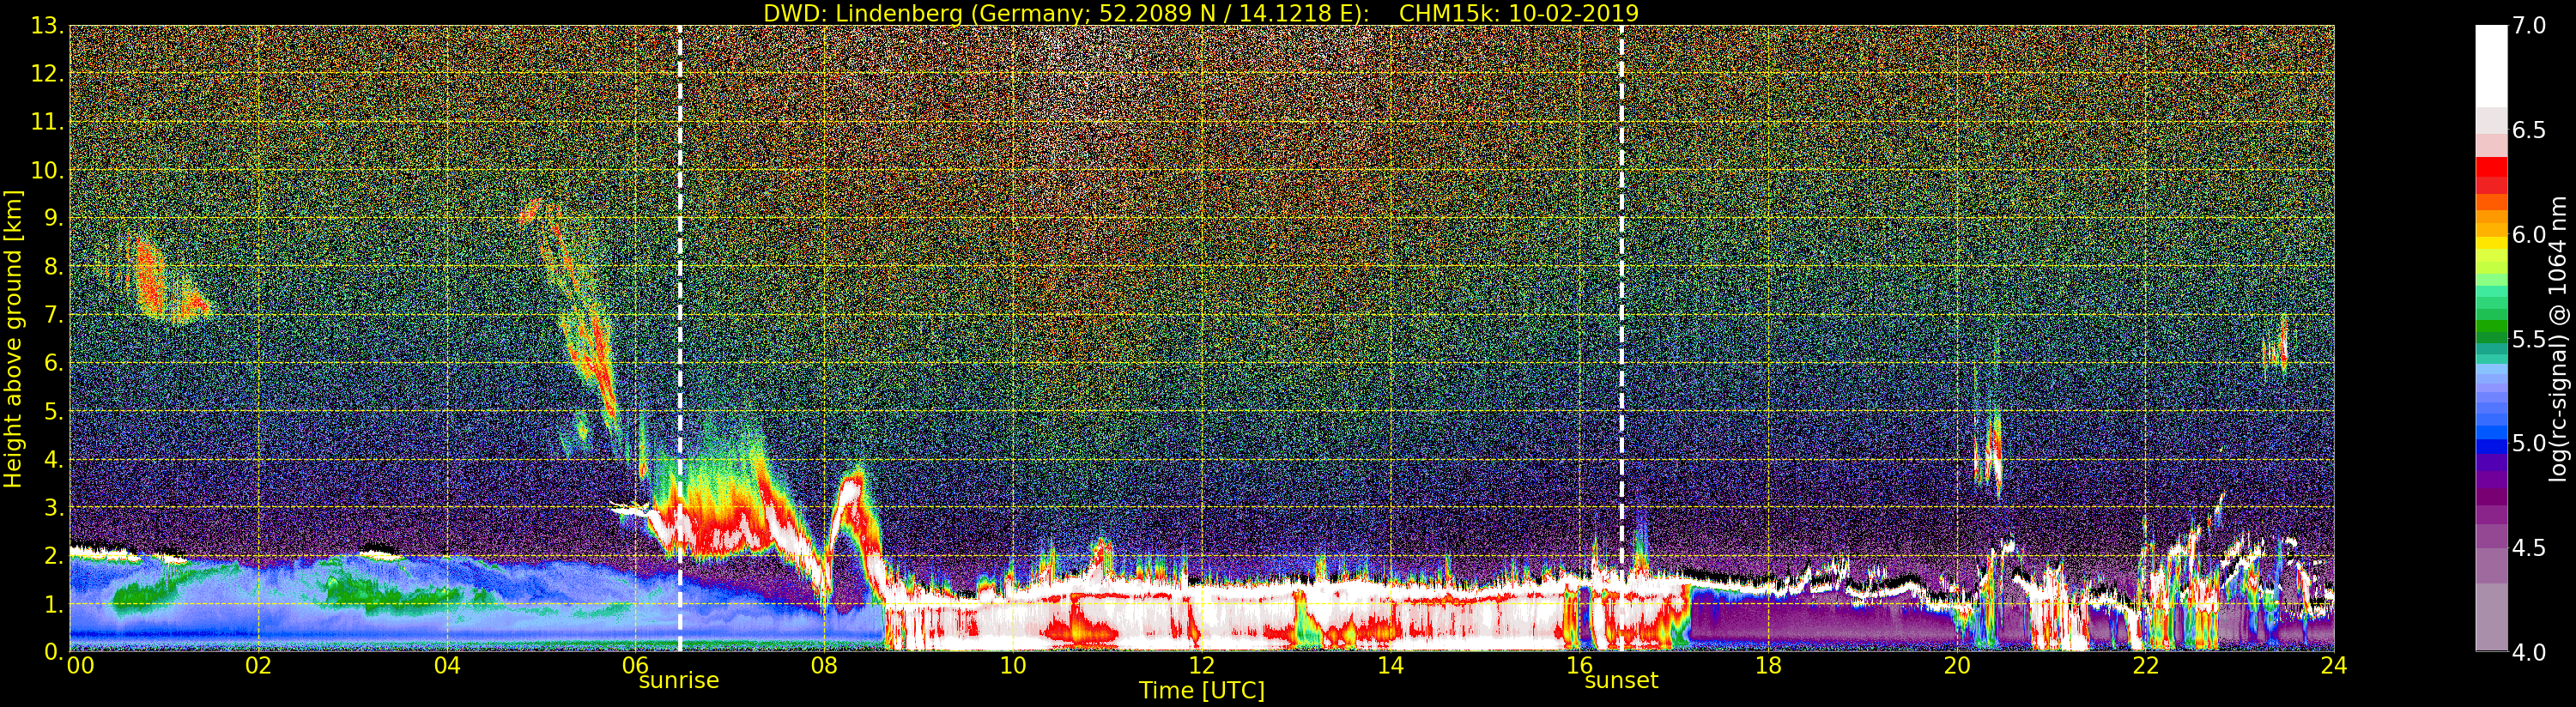This screenshot has height=707, width=2576.
Task: Click the time axis tick '16'
Action: click(x=1579, y=665)
